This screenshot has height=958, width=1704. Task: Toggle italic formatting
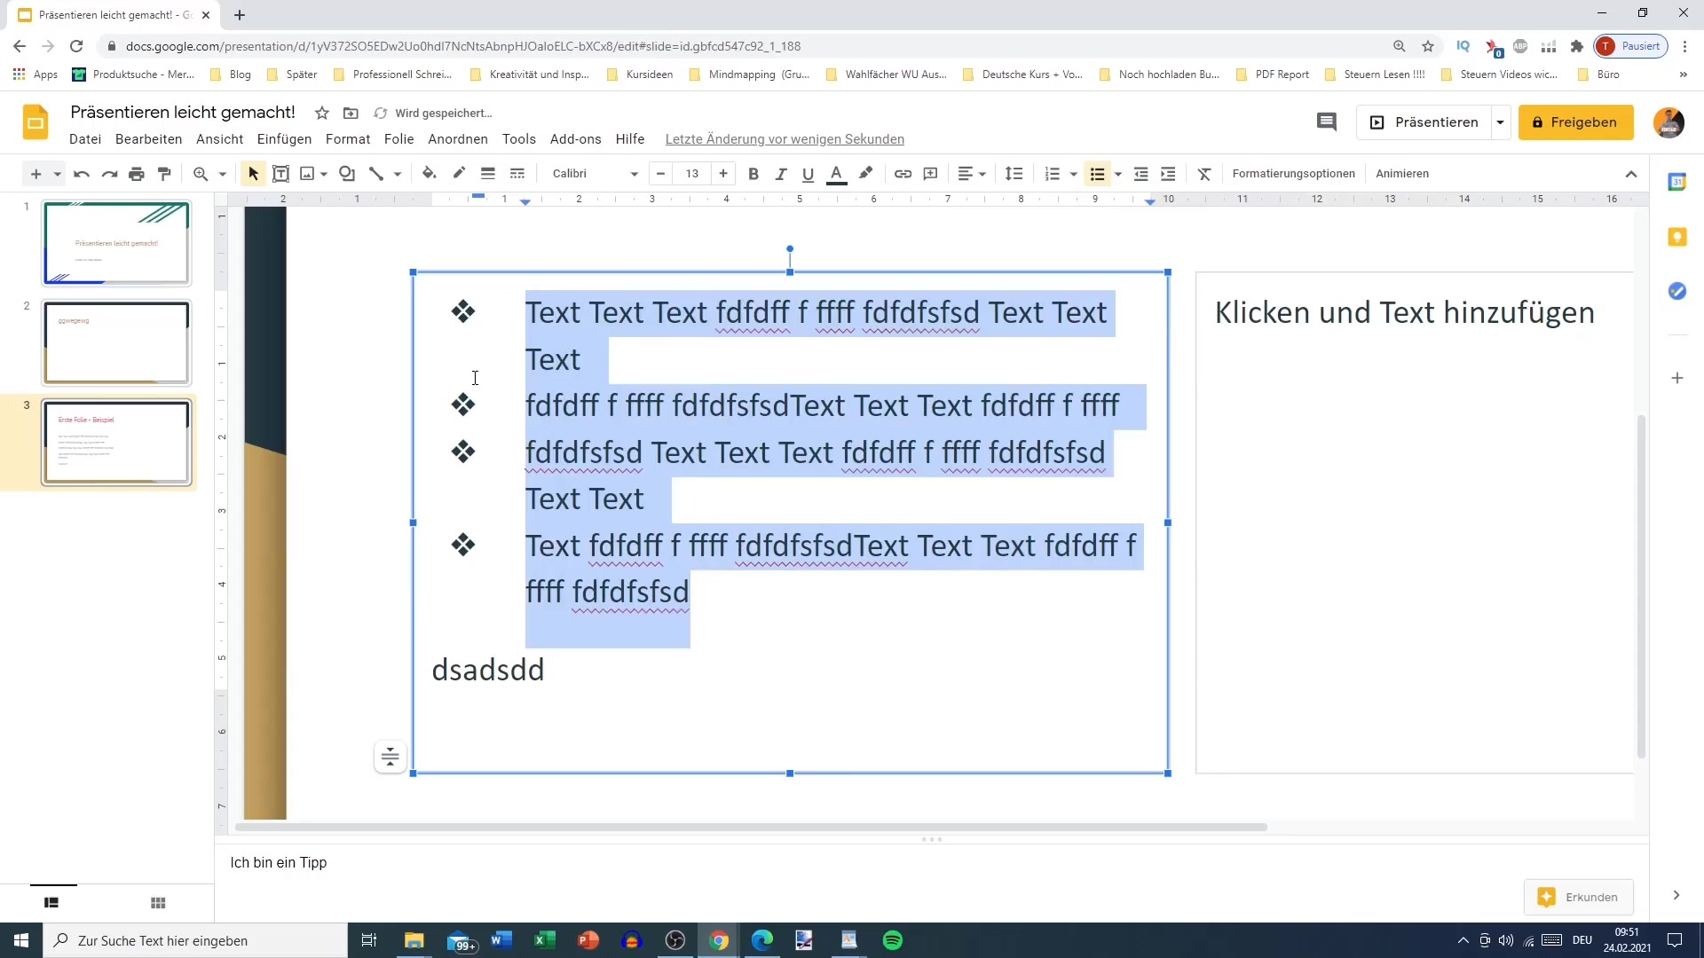click(x=781, y=174)
